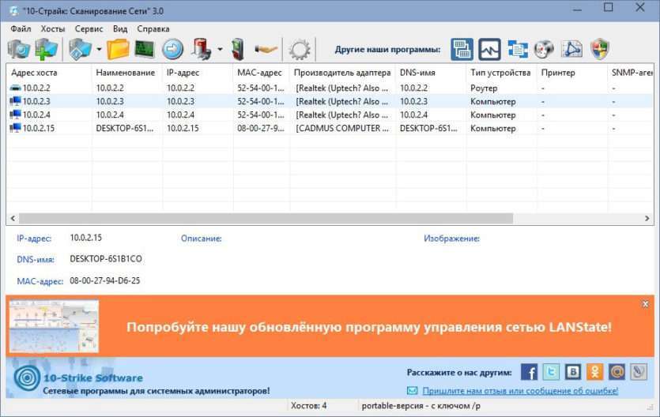The image size is (660, 417).
Task: Open the triangle topology program icon
Action: click(x=571, y=49)
